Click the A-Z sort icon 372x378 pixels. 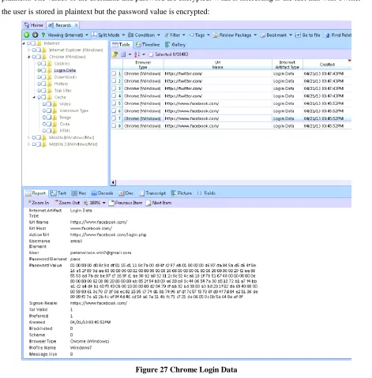point(137,54)
